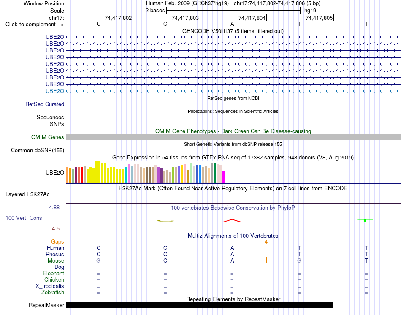The width and height of the screenshot is (401, 315).
Task: Click the orange Gaps label
Action: [x=57, y=241]
